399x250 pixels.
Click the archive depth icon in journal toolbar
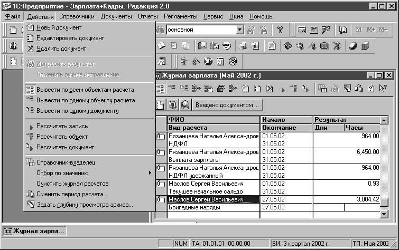tap(347, 89)
